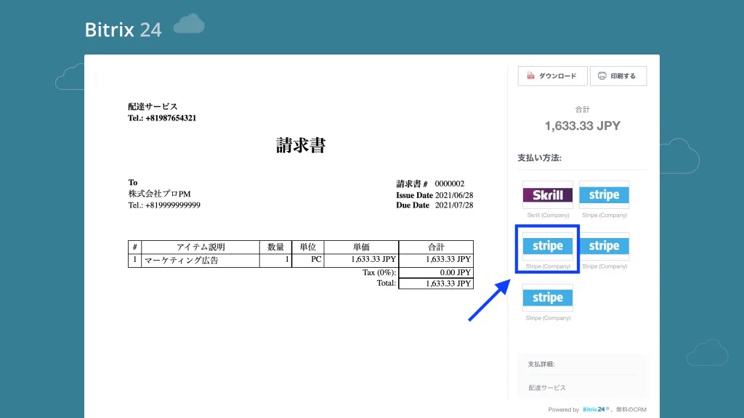Click the 1,633.33 JPY total in sidebar
Image resolution: width=744 pixels, height=418 pixels.
(x=582, y=126)
